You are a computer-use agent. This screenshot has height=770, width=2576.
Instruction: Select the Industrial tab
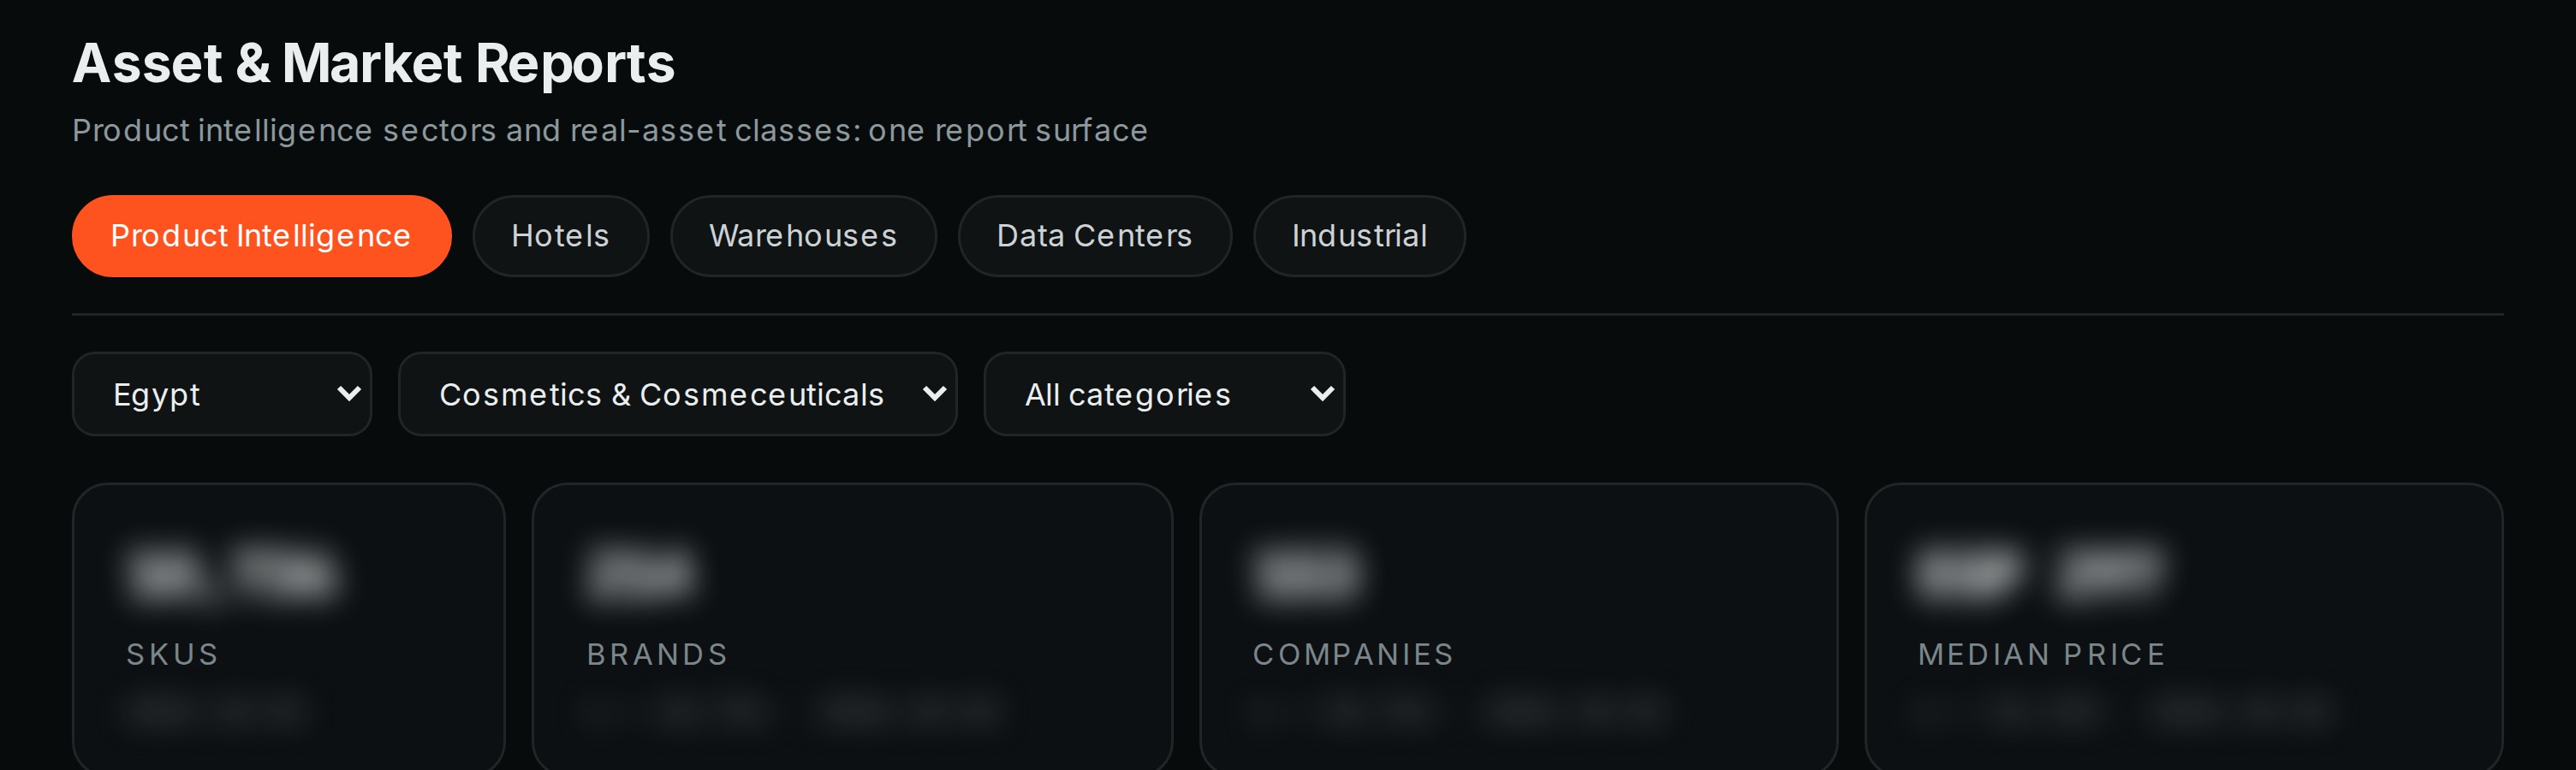(x=1359, y=236)
